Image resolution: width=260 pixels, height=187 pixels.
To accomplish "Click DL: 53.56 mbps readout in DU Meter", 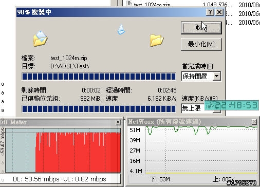I will pyautogui.click(x=36, y=179).
